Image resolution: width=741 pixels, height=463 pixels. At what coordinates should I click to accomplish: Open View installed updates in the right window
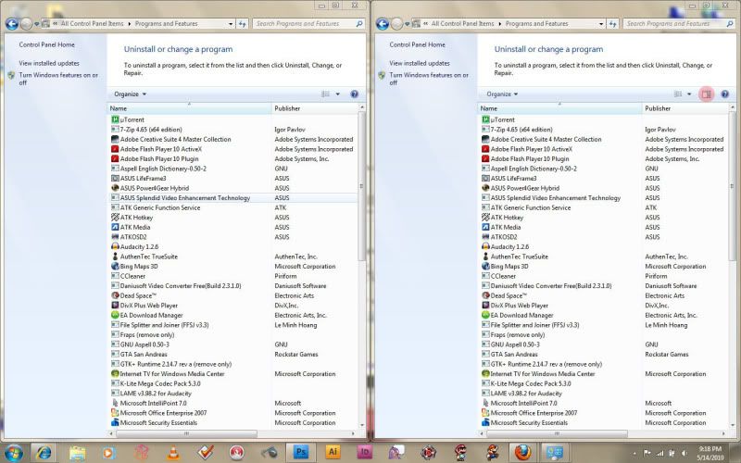pos(420,63)
